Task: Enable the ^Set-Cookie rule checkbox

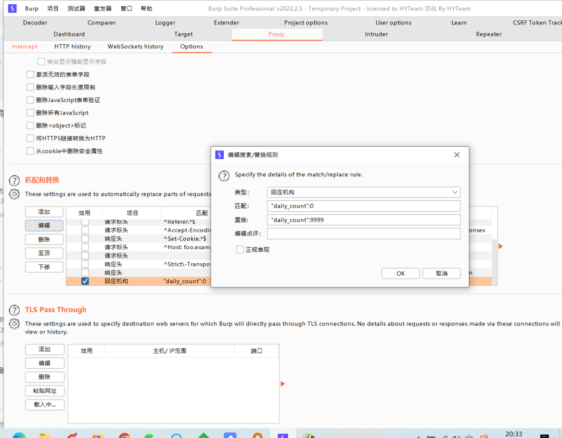Action: 85,239
